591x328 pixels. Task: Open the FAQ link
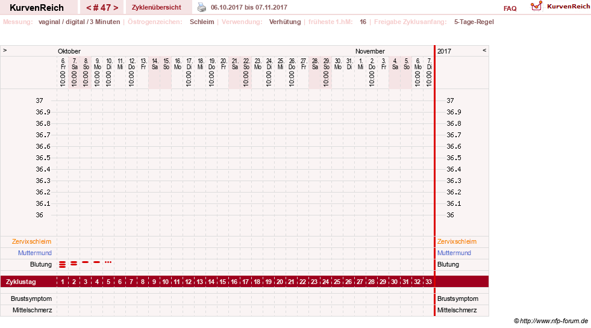point(510,8)
